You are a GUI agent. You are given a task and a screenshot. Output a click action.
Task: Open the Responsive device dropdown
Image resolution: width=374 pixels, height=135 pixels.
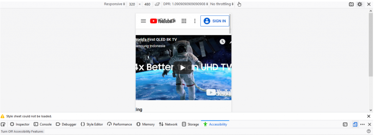(x=114, y=4)
